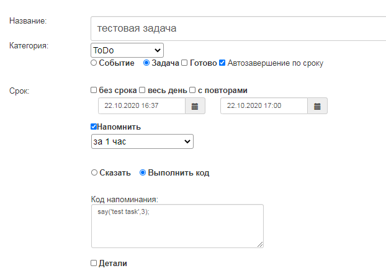Viewport: 386px width, 276px height.
Task: Uncheck Автозавершение по сроку checkbox
Action: 222,63
